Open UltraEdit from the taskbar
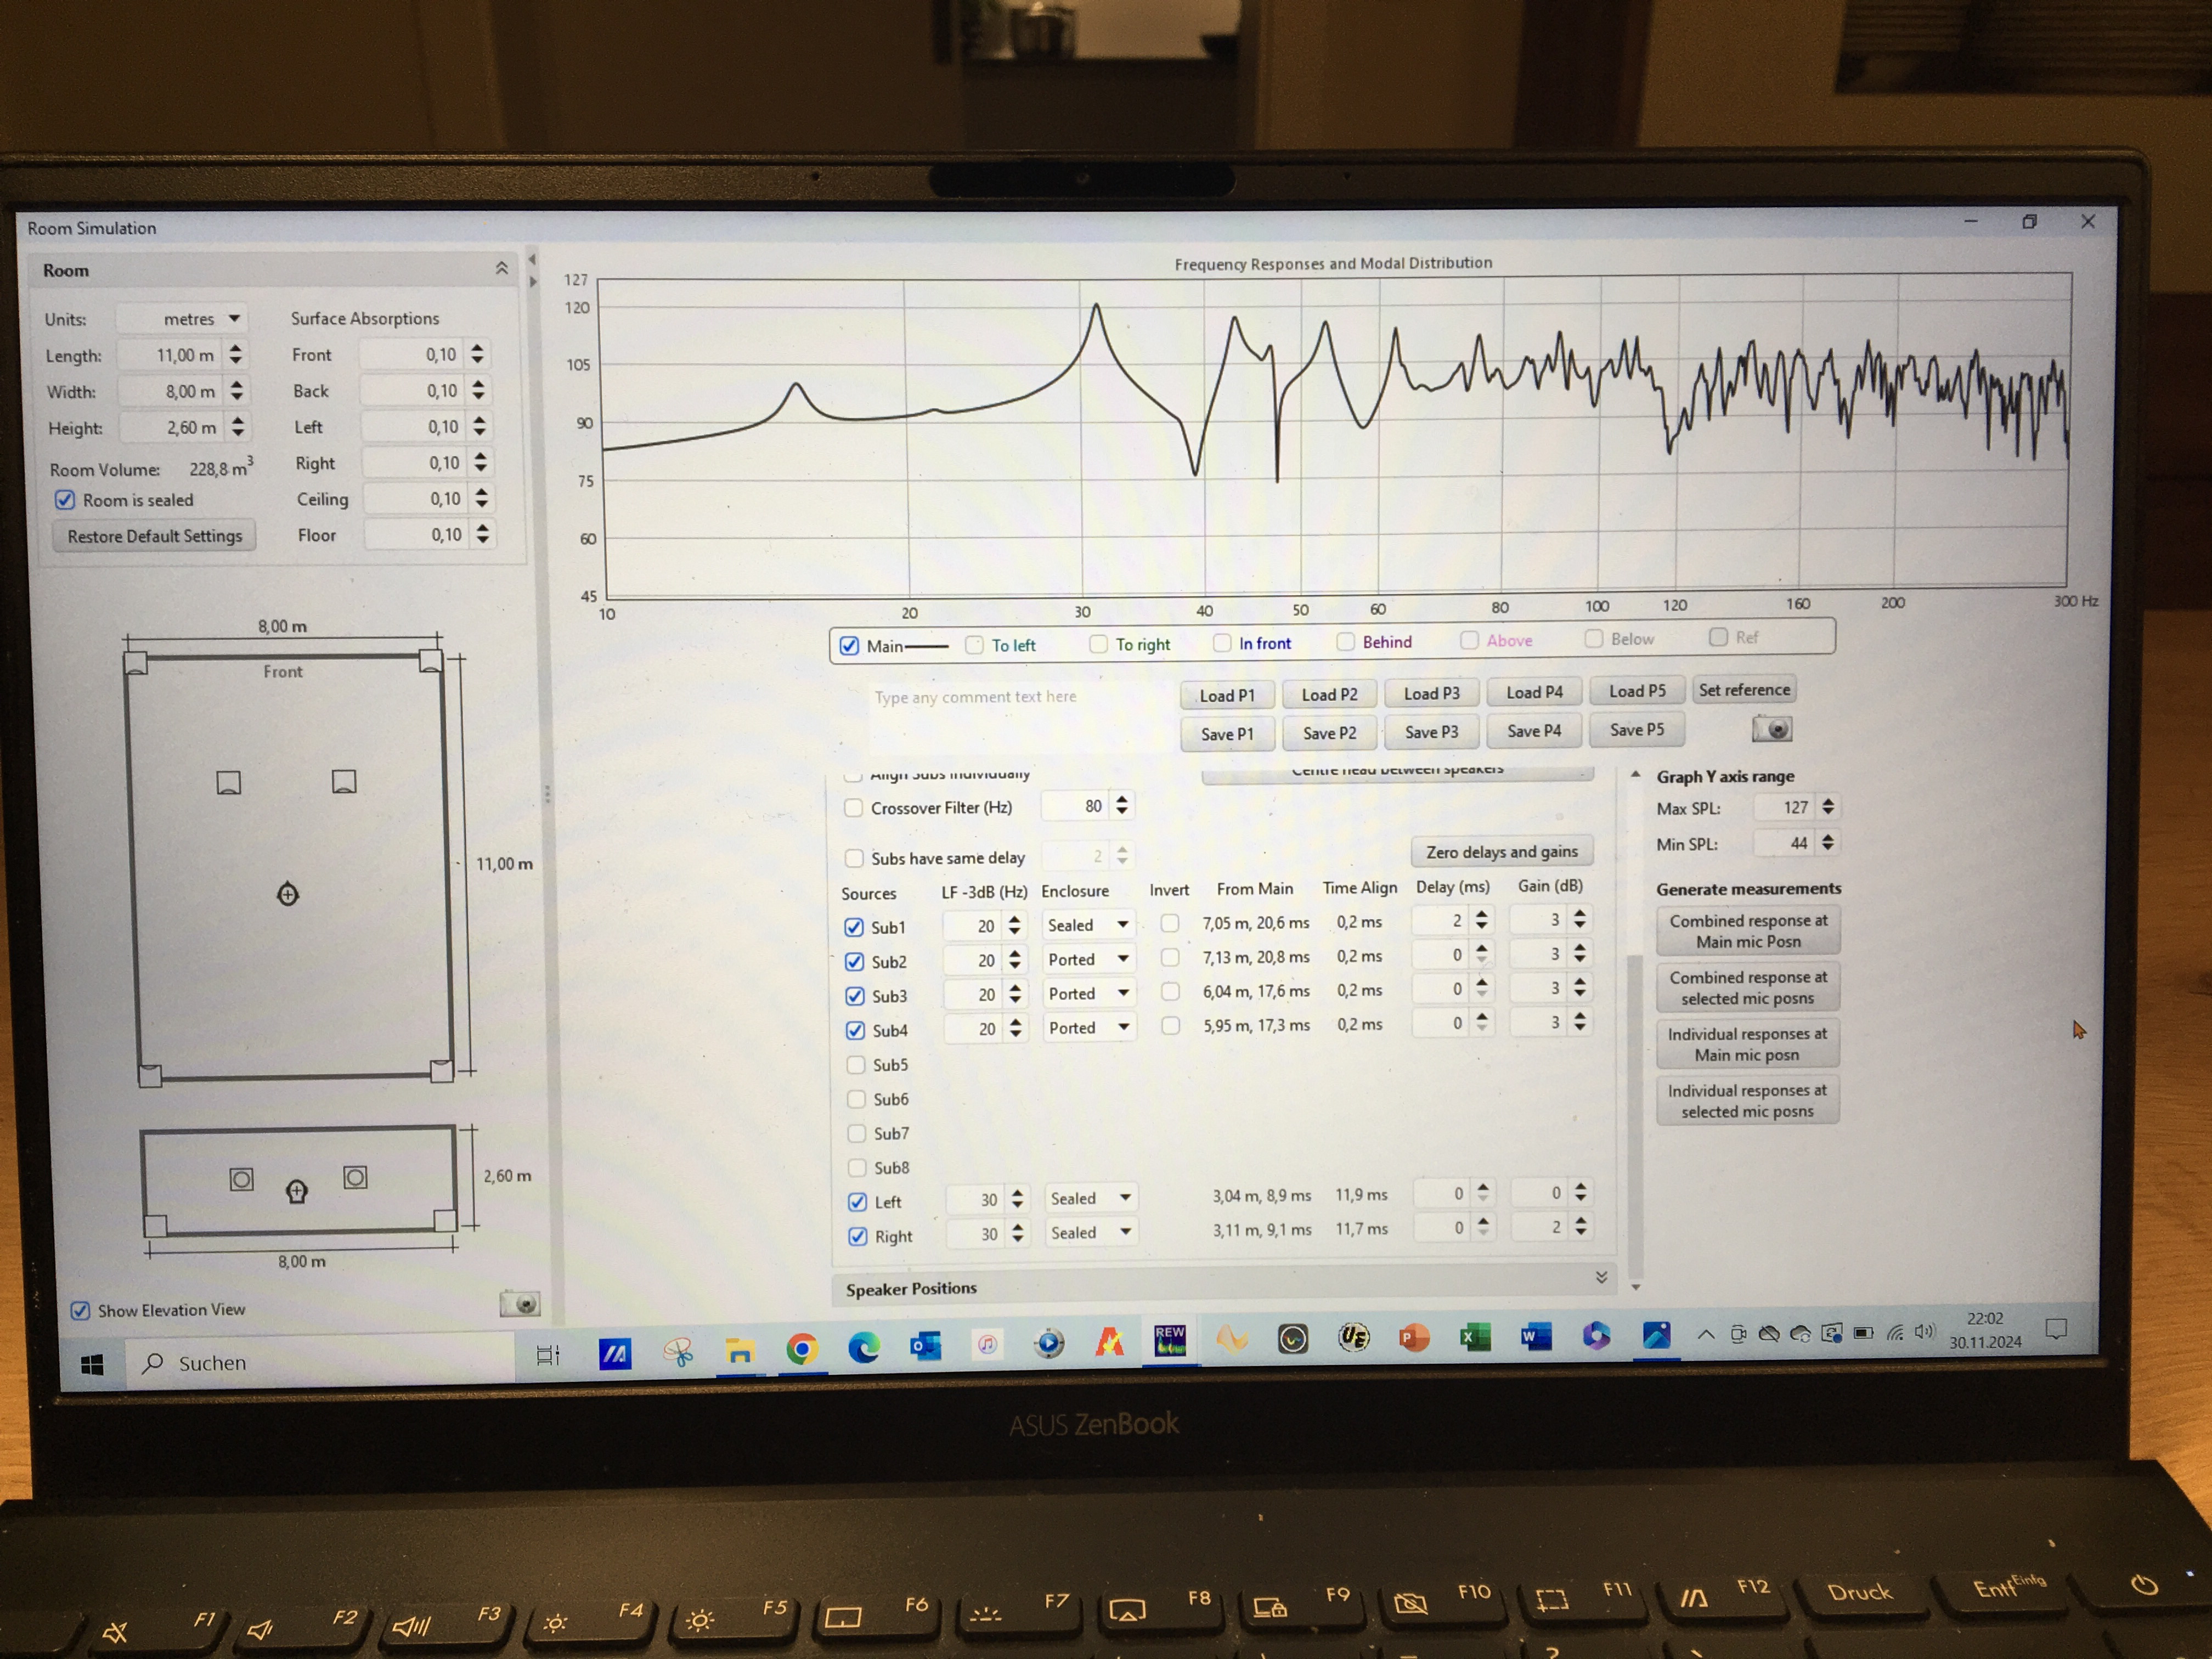The height and width of the screenshot is (1659, 2212). click(1353, 1337)
